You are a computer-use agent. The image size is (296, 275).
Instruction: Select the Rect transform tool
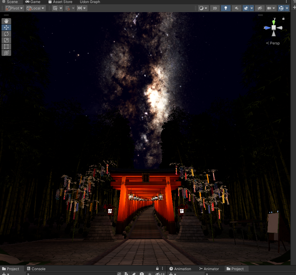(x=6, y=47)
